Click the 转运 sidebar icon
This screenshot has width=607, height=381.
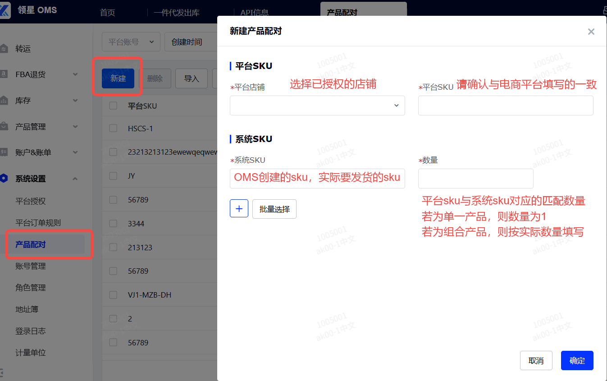[x=4, y=48]
